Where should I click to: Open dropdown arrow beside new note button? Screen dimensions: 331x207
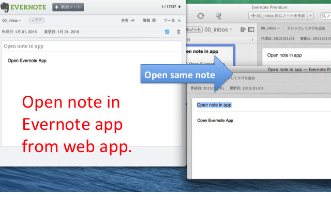click(311, 16)
